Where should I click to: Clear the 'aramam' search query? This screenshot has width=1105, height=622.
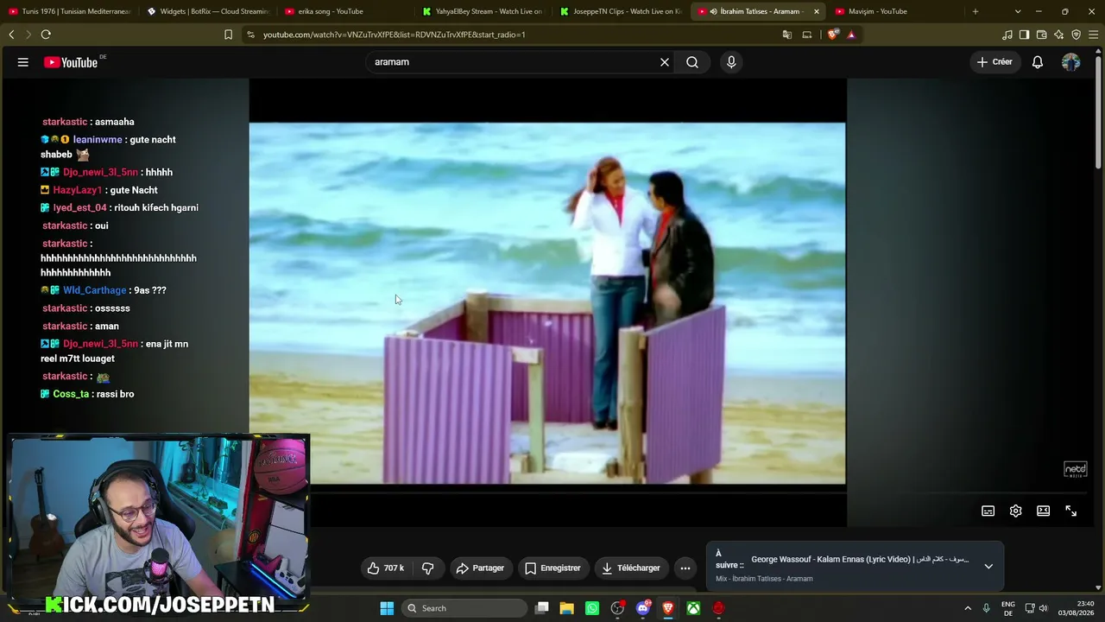[x=665, y=62]
